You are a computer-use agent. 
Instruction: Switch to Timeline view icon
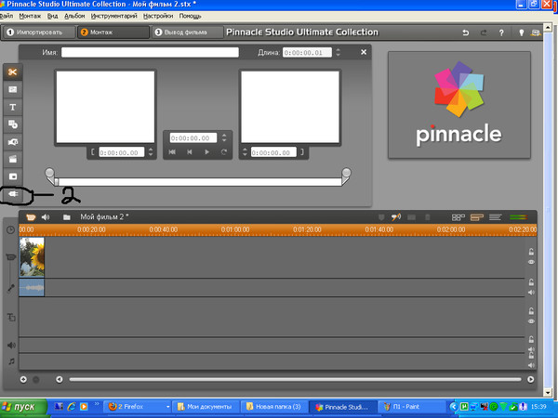[x=476, y=216]
